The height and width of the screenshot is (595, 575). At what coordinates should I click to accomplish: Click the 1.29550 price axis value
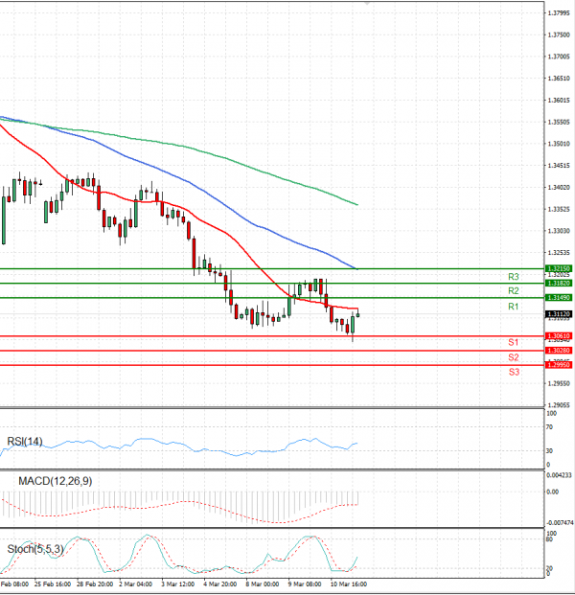point(559,383)
